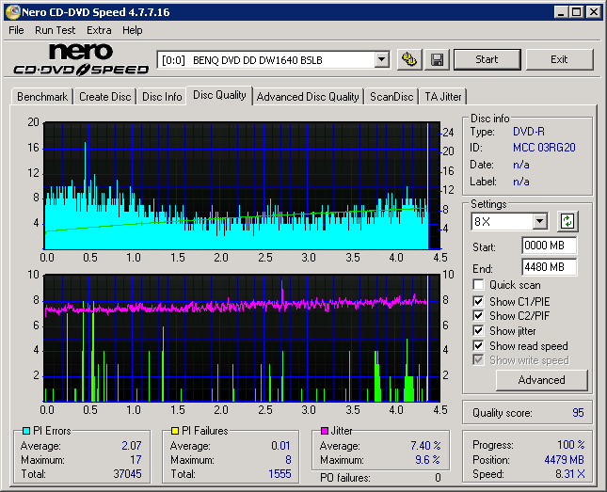Click the Nero application icon in title bar
The width and height of the screenshot is (607, 492).
coord(11,12)
